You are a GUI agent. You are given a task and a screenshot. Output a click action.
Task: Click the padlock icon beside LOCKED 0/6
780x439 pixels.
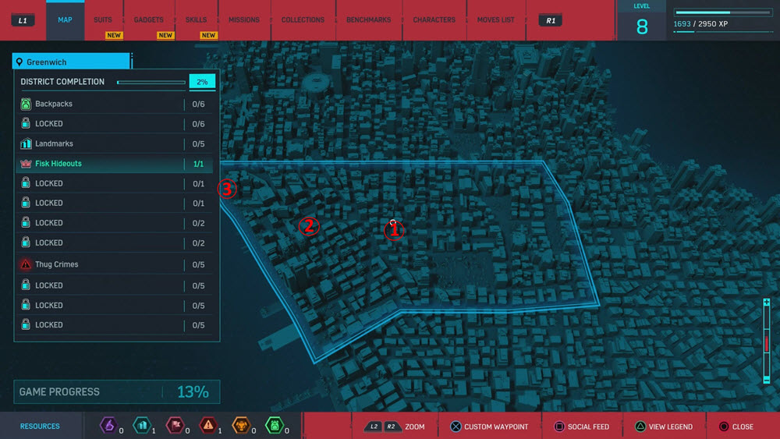coord(26,123)
